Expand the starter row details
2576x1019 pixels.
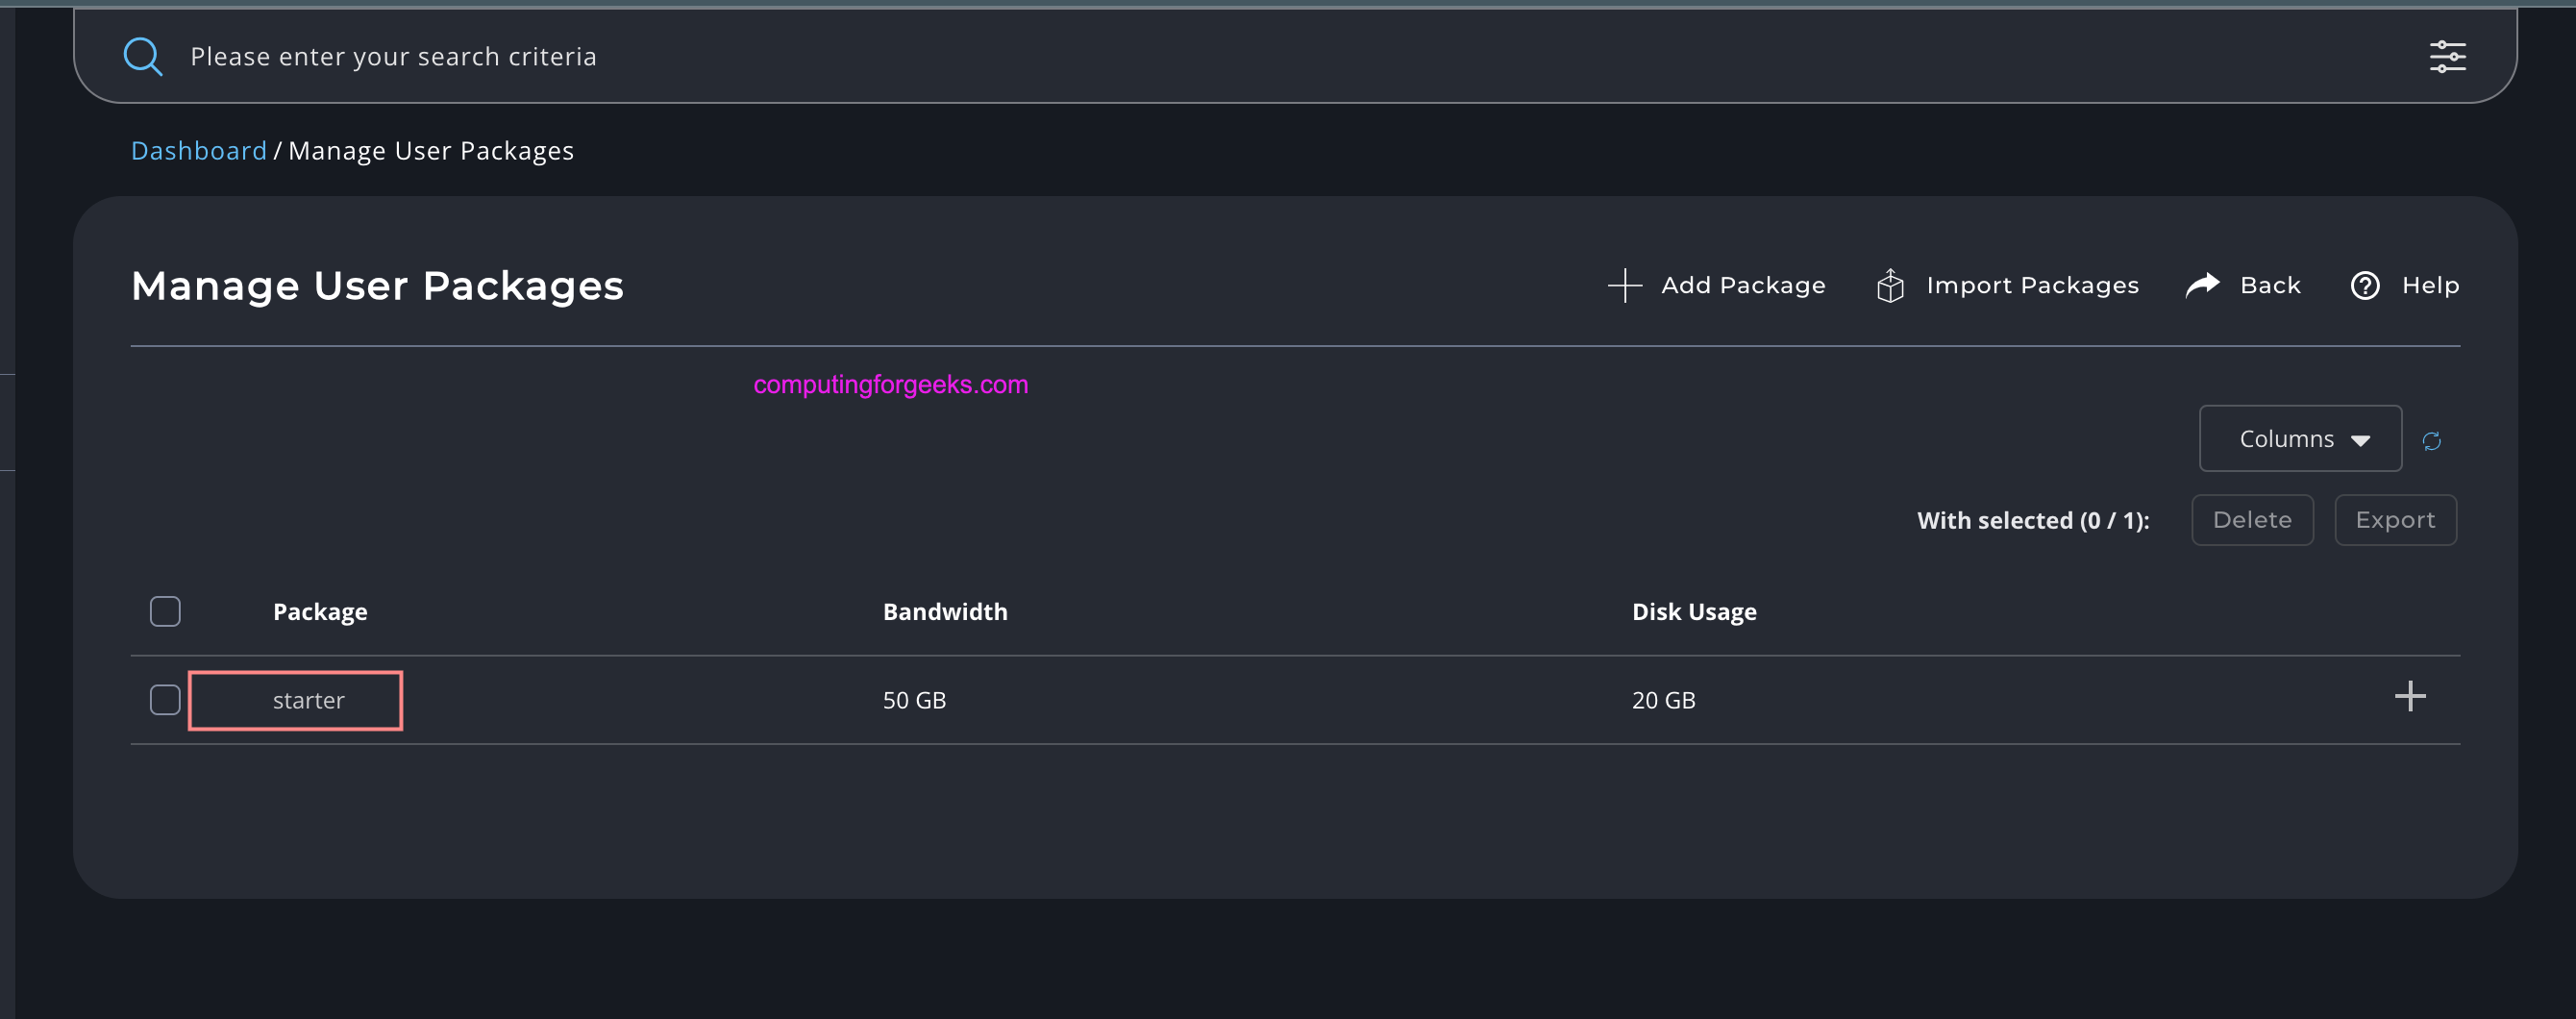2410,696
